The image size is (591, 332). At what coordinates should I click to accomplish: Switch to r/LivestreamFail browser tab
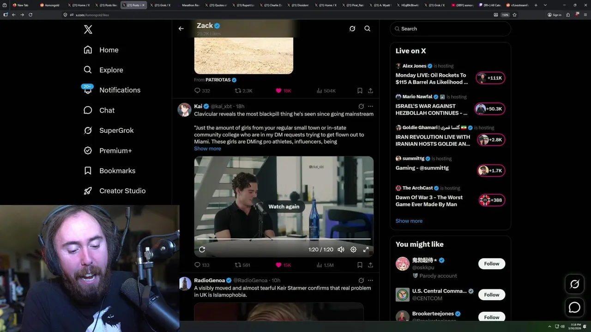coord(517,5)
